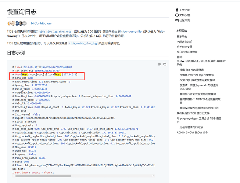Click the code block horizontal scrollbar thumb
Image resolution: width=240 pixels, height=183 pixels.
(43, 176)
